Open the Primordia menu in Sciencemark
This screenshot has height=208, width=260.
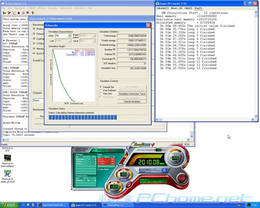click(53, 8)
